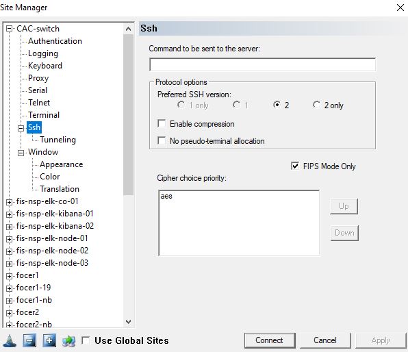Close the Site Manager dialog
The width and height of the screenshot is (408, 352).
click(x=400, y=8)
